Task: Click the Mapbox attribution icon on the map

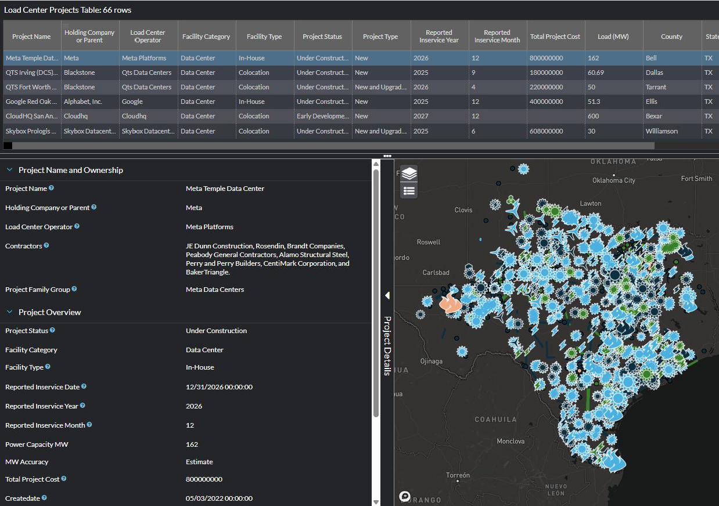Action: pos(404,496)
